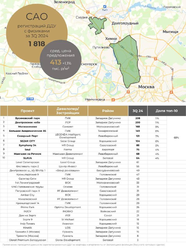Click the 'Михалковский' project cell
This screenshot has width=186, height=248.
click(28, 199)
